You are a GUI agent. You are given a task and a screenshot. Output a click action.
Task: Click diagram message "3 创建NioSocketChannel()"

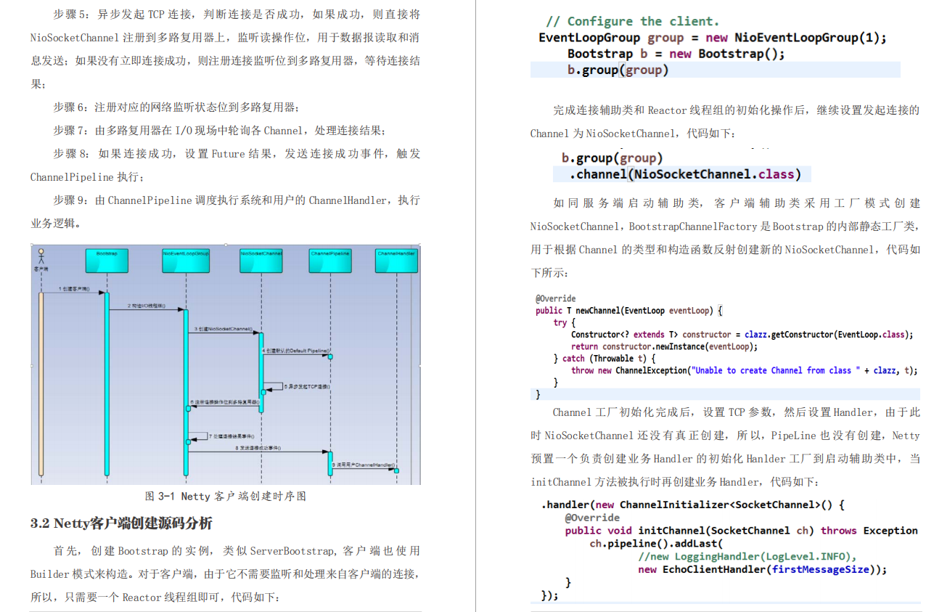[223, 329]
